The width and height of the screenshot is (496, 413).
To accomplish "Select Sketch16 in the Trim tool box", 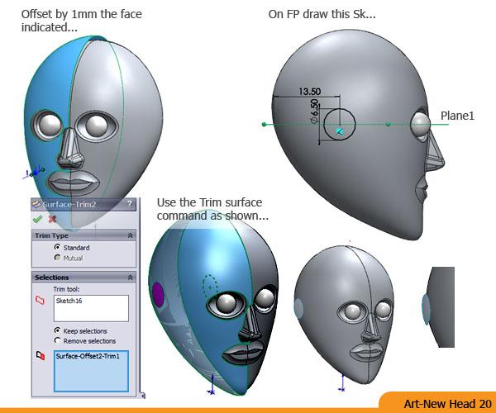I will [x=68, y=302].
